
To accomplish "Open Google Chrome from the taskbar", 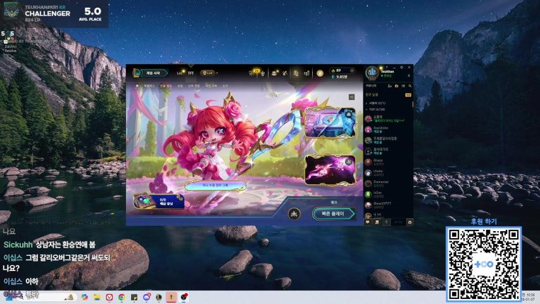I will click(x=122, y=297).
